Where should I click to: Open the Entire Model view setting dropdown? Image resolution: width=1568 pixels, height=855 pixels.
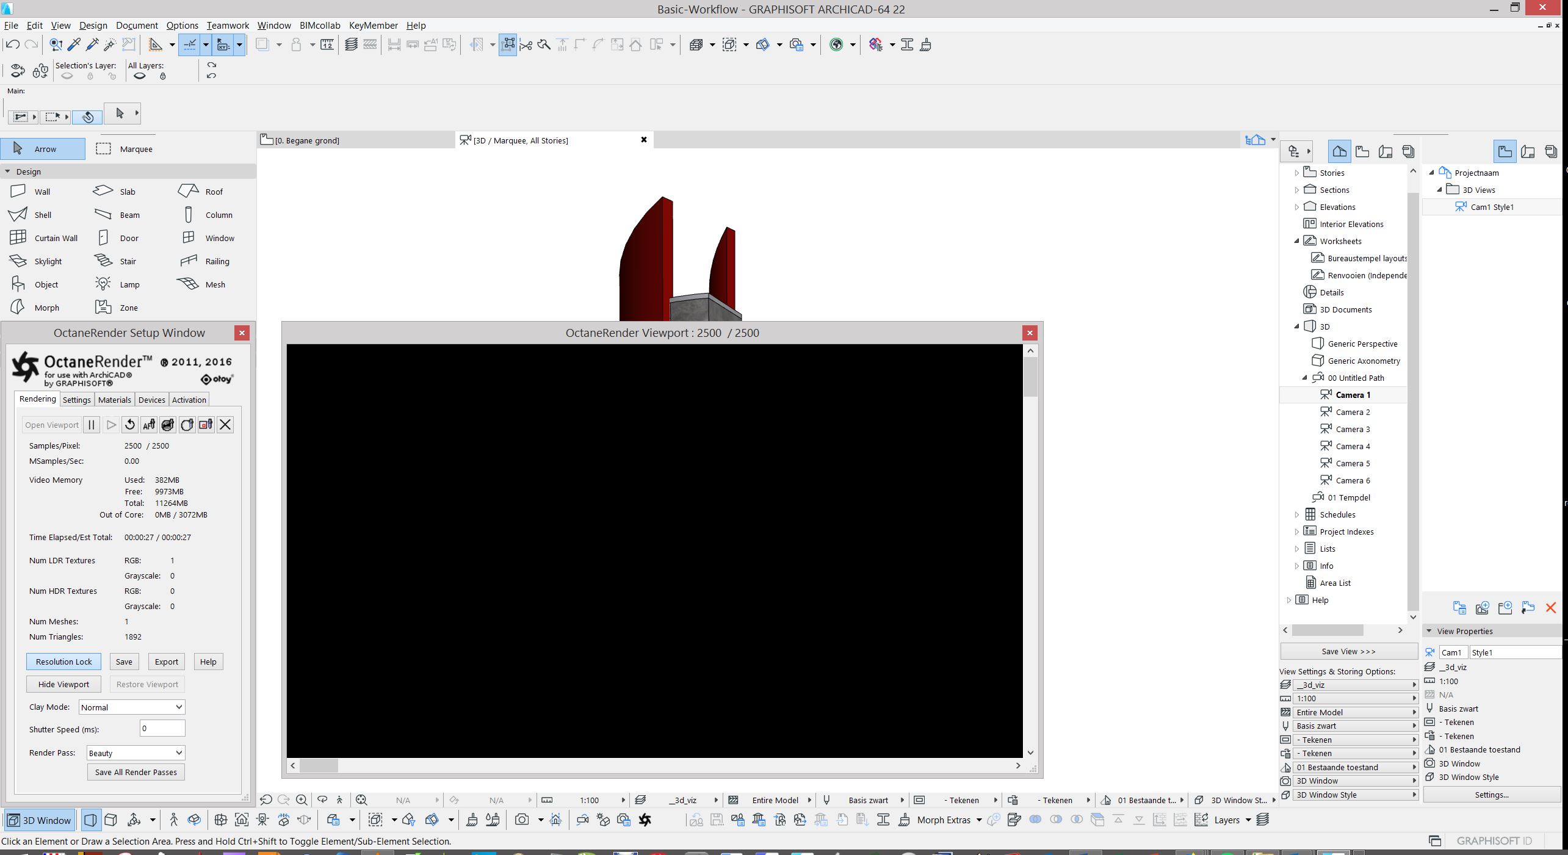(1354, 712)
